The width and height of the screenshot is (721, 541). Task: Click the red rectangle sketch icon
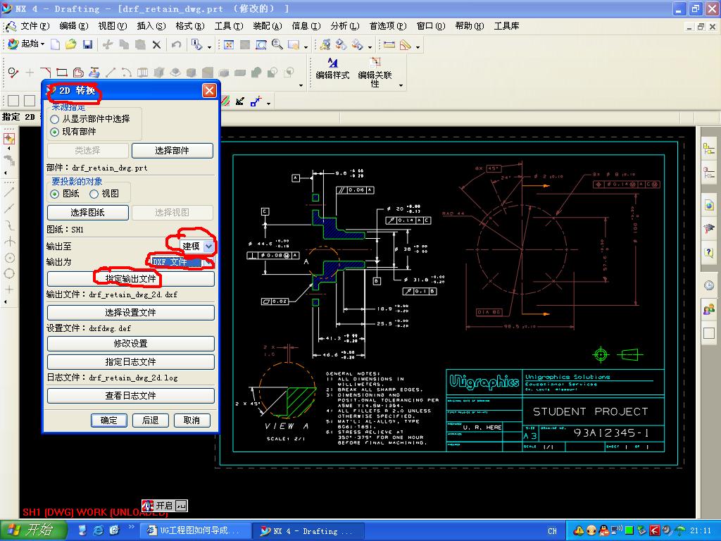[x=62, y=73]
